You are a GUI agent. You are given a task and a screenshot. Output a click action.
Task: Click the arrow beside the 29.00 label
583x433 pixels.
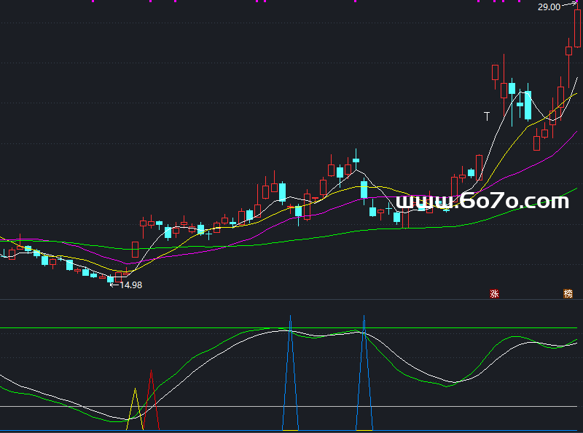tap(568, 6)
